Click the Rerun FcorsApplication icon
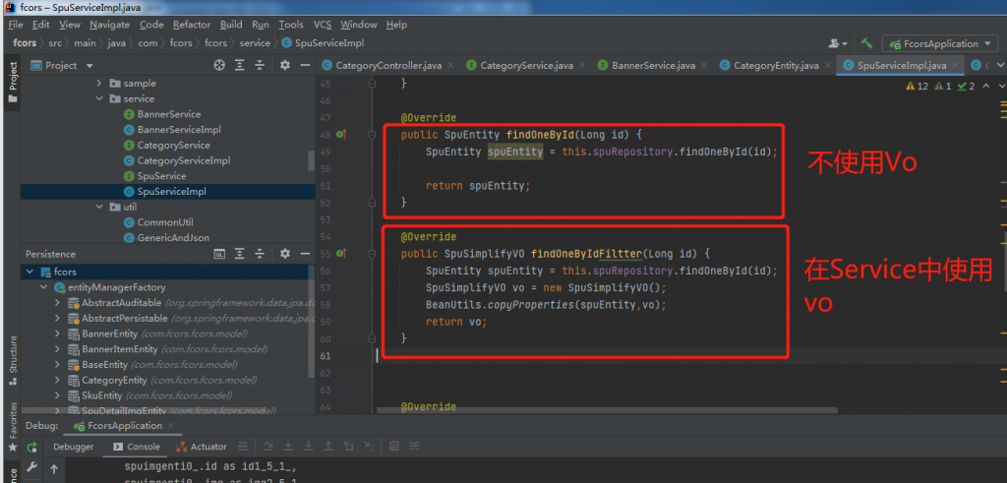 [31, 447]
